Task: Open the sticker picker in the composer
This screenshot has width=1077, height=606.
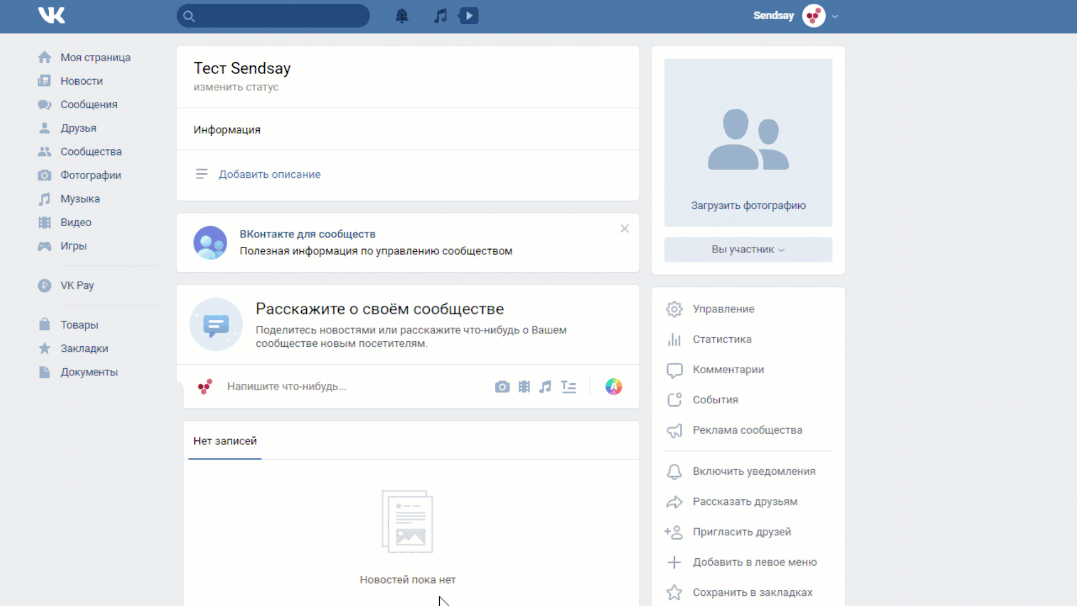Action: point(613,387)
